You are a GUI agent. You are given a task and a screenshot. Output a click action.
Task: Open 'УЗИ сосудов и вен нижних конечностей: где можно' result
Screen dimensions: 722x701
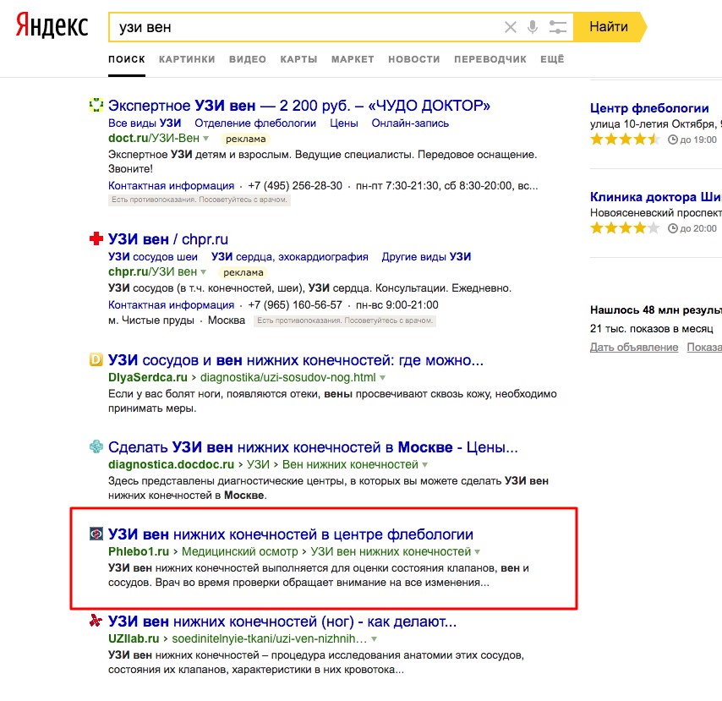click(x=296, y=360)
